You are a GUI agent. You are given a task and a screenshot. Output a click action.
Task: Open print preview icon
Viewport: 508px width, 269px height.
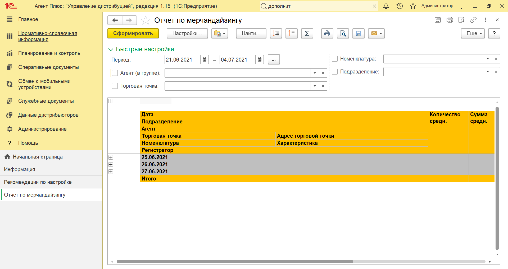[x=343, y=34]
